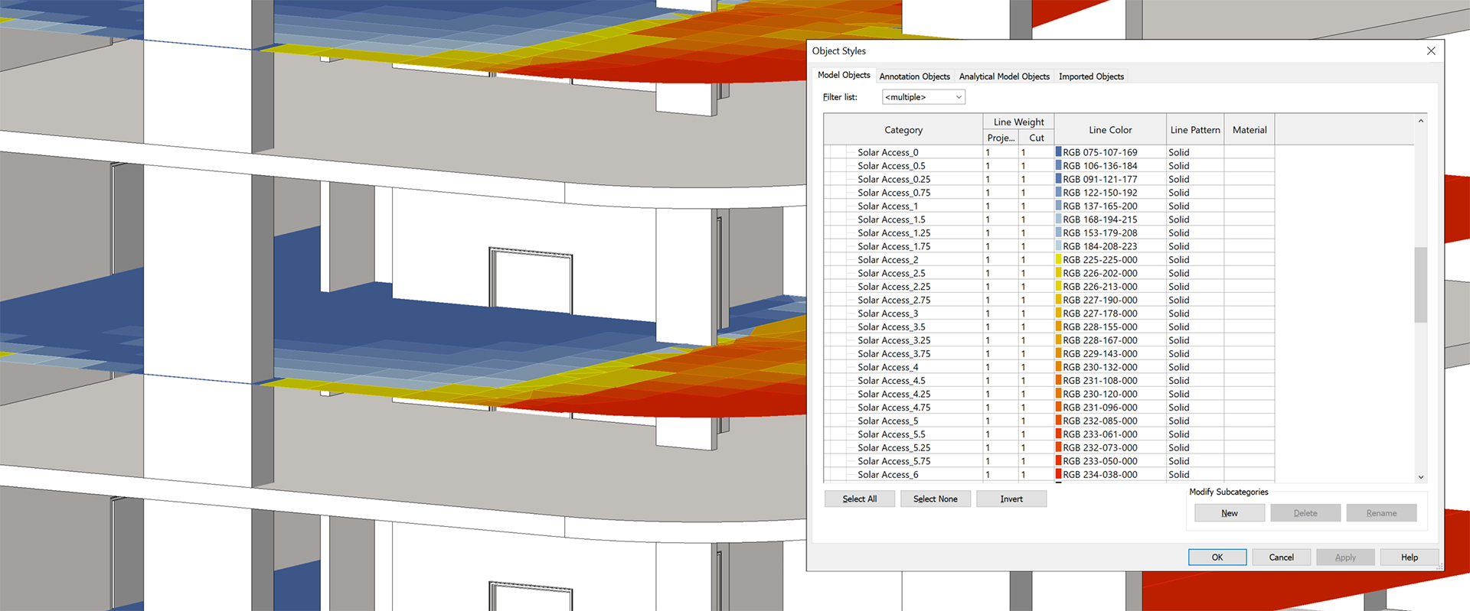Select the Solar Access_1.25 category row
The width and height of the screenshot is (1470, 611).
tap(893, 233)
